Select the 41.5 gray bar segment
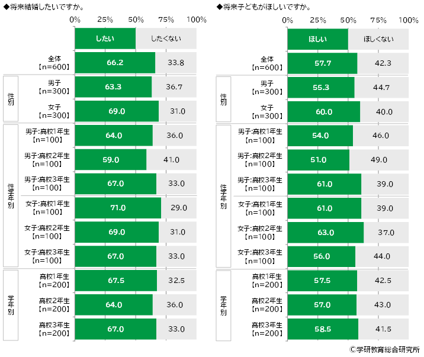Viewport: 424px width, 357px height. [383, 329]
